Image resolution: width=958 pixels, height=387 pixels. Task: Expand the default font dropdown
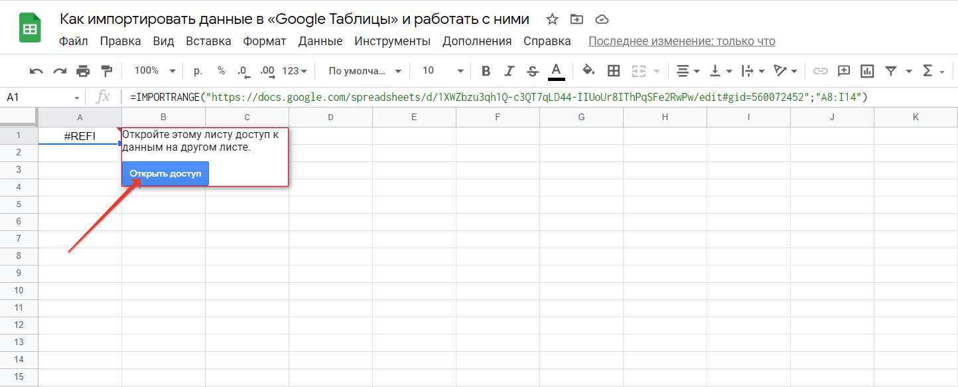tap(365, 71)
